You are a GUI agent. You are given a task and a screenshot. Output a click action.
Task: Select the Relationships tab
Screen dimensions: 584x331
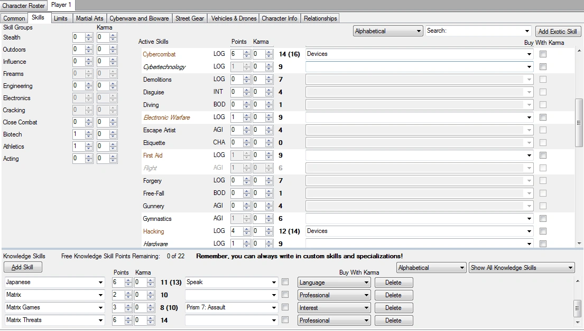320,17
